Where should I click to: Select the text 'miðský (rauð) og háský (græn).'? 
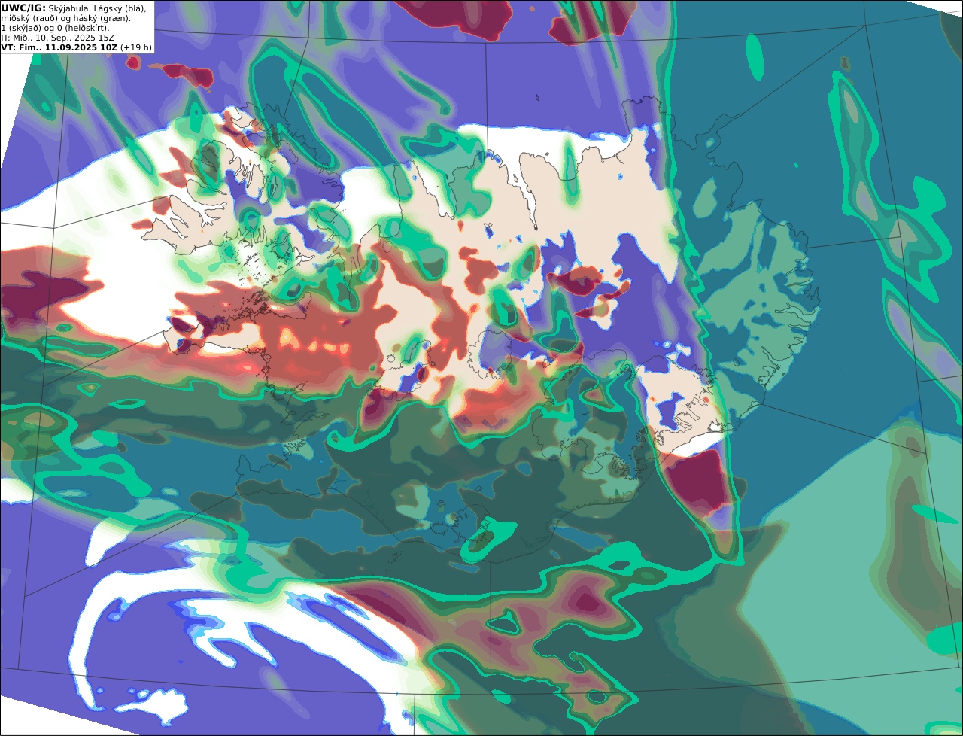point(65,17)
